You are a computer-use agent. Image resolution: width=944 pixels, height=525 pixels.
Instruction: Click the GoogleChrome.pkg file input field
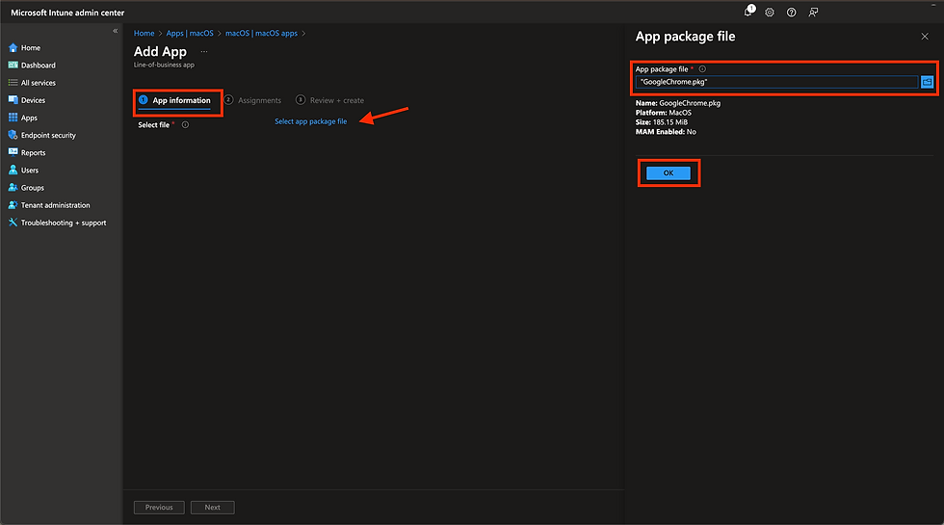(776, 82)
